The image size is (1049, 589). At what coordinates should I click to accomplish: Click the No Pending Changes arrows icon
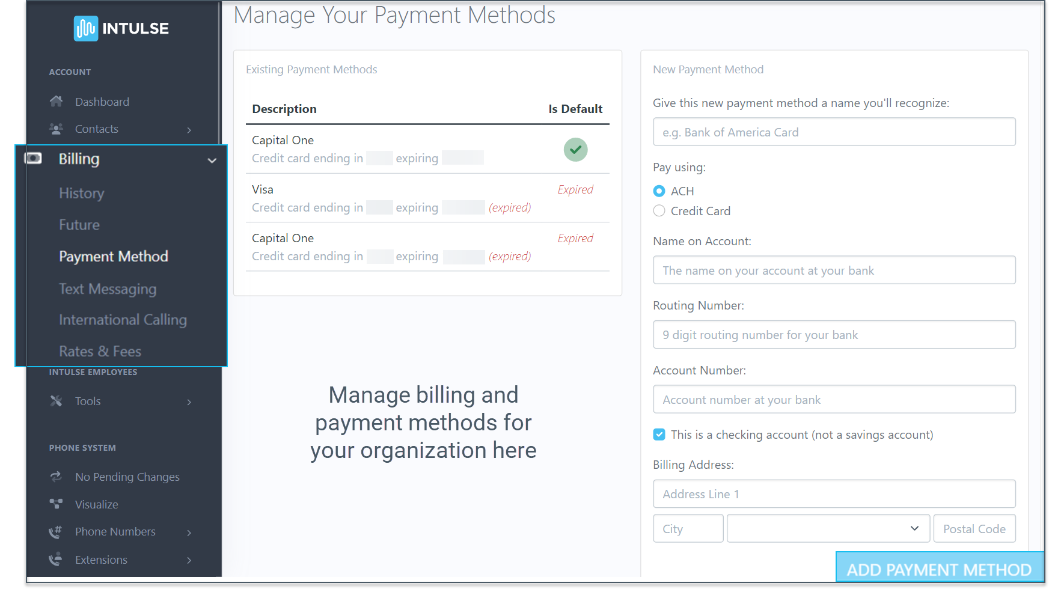point(56,477)
